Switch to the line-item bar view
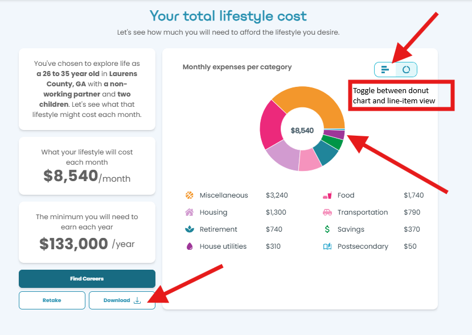The width and height of the screenshot is (472, 335). coord(385,70)
